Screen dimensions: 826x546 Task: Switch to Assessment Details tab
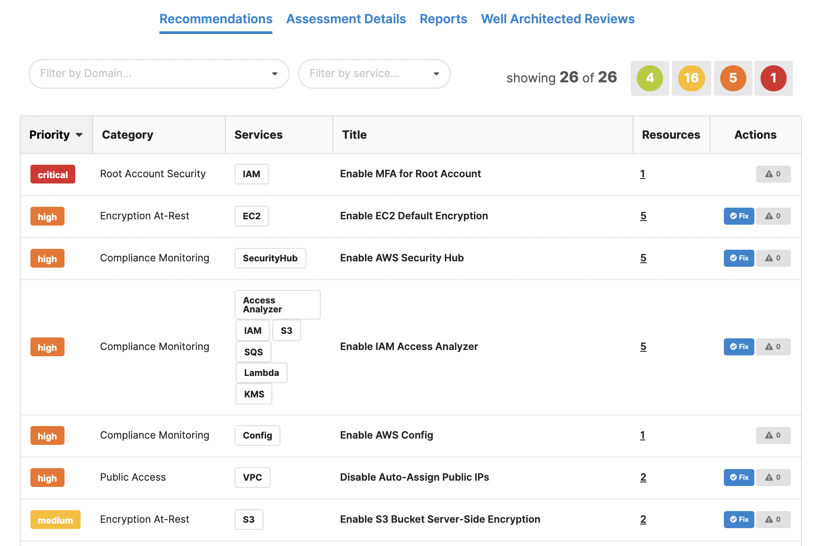346,19
